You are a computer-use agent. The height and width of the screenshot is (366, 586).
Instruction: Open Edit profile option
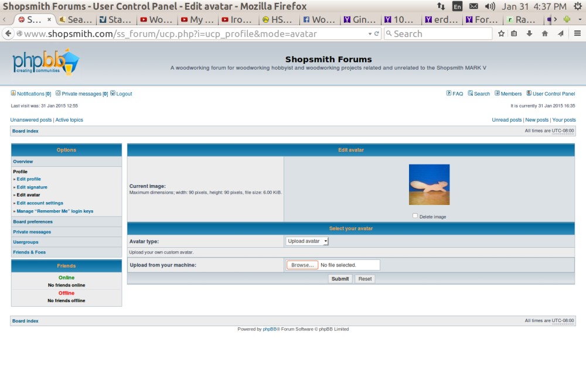29,179
